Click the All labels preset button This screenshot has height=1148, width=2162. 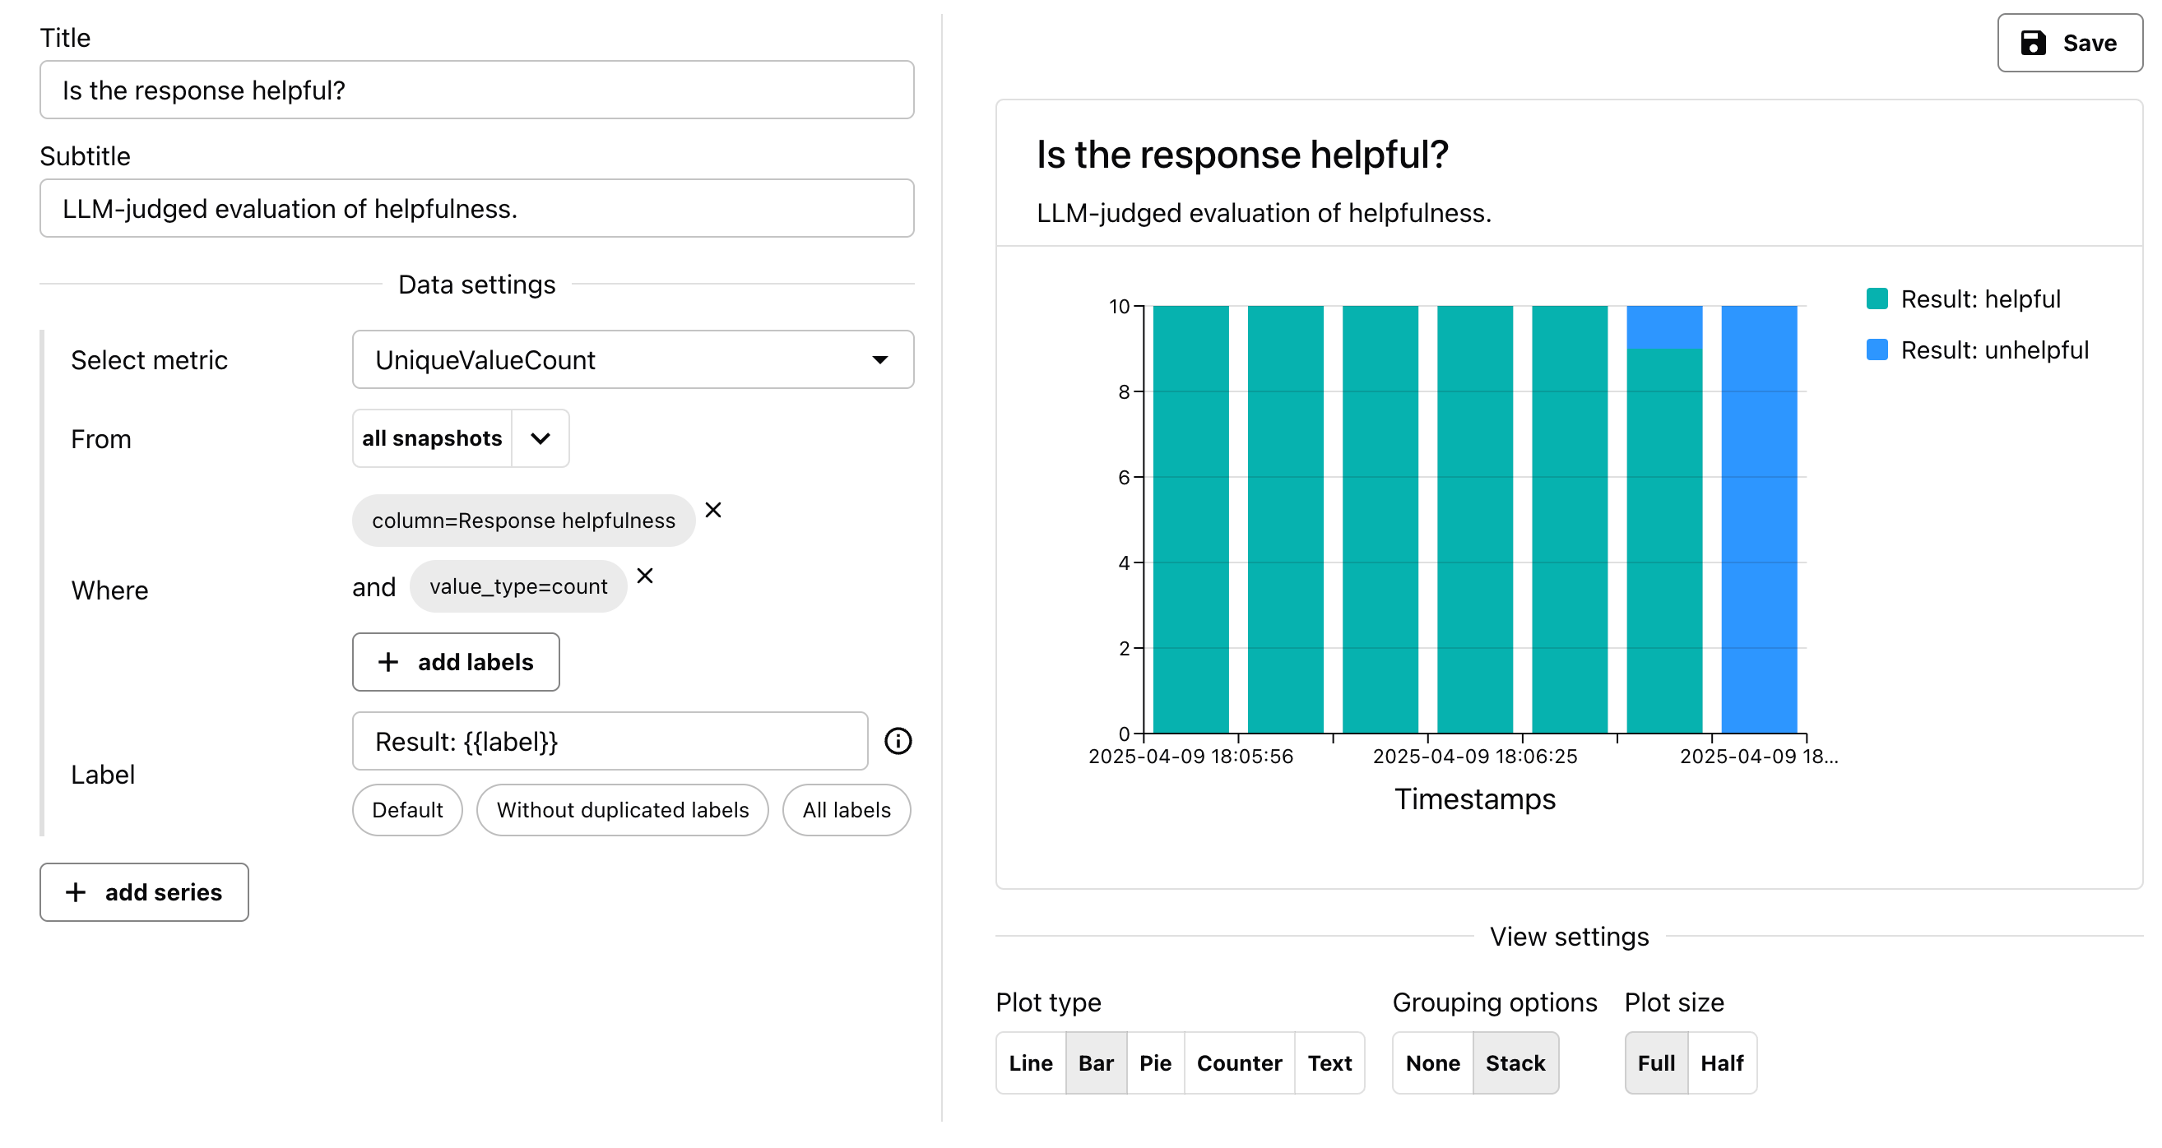point(846,810)
